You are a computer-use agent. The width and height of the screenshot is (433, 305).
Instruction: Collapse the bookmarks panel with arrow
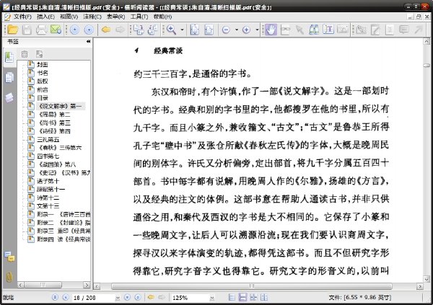click(88, 41)
